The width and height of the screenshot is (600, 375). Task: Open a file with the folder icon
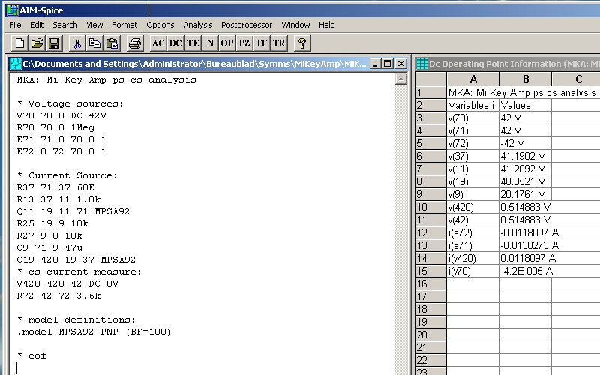pyautogui.click(x=37, y=43)
